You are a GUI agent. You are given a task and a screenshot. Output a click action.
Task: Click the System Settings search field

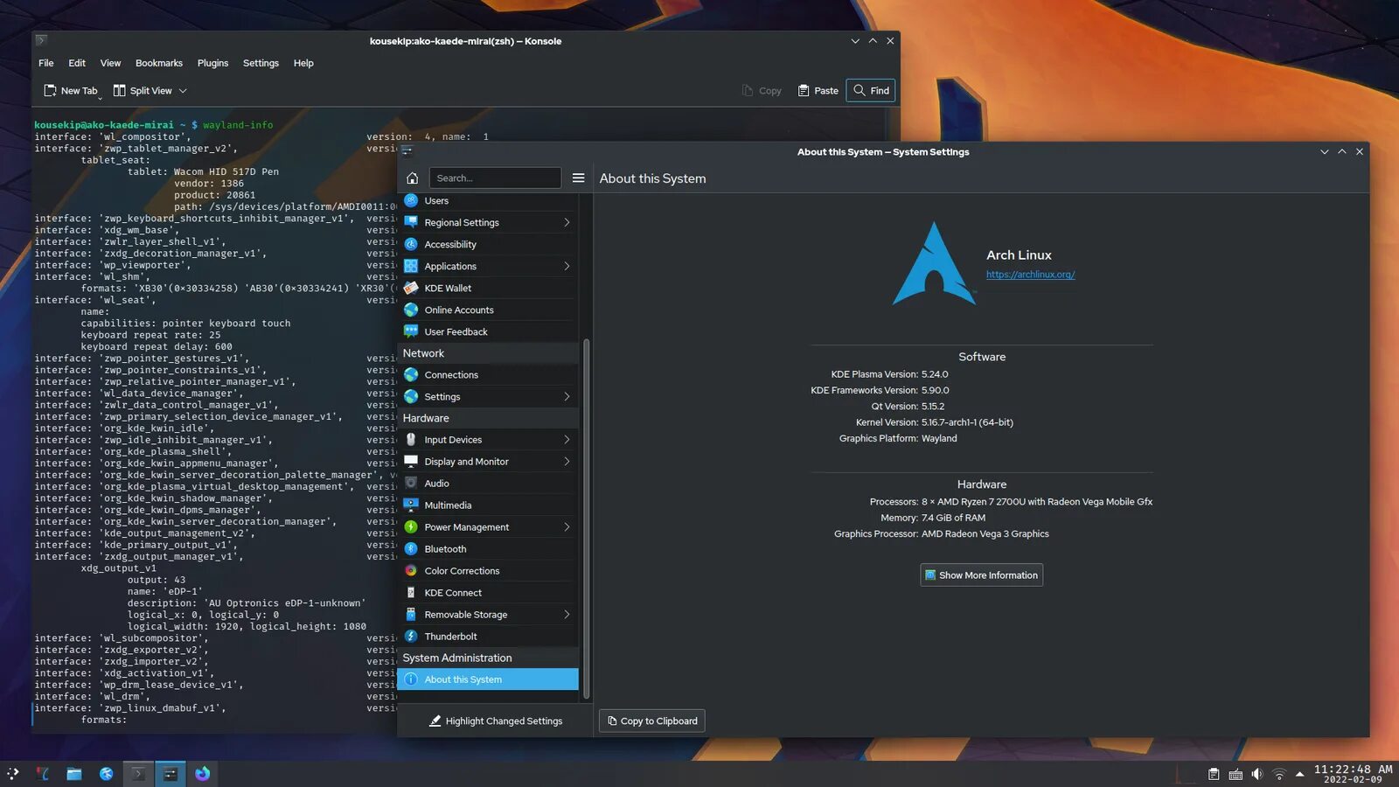tap(495, 178)
